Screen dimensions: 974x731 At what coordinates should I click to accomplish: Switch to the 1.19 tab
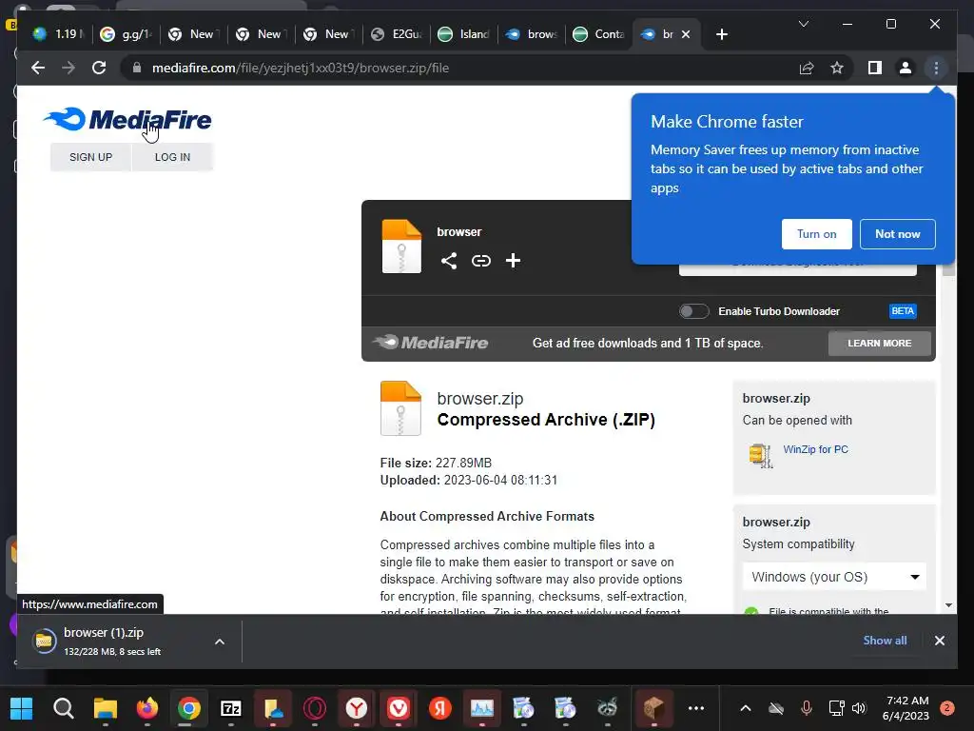pos(58,34)
